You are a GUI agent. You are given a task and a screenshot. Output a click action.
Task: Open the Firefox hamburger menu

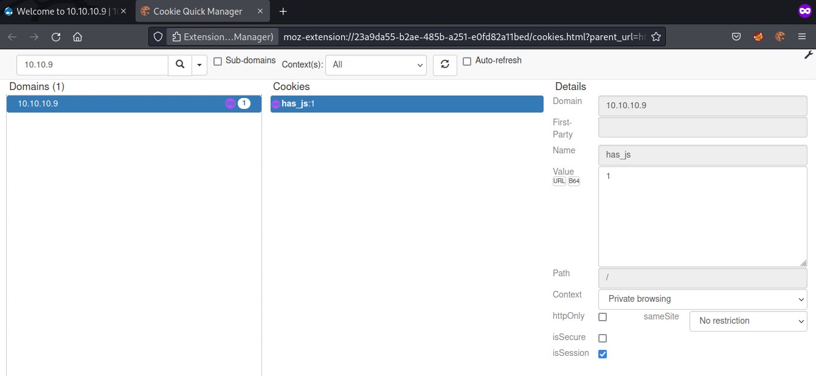801,37
